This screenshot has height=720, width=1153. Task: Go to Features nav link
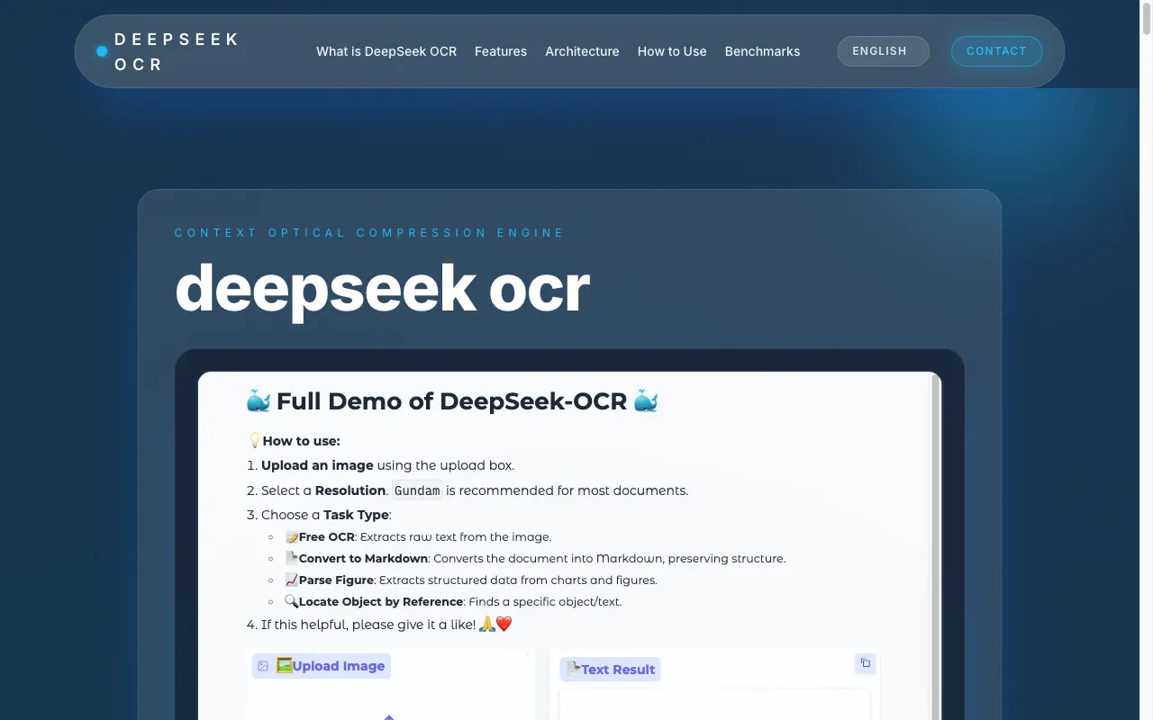click(501, 51)
